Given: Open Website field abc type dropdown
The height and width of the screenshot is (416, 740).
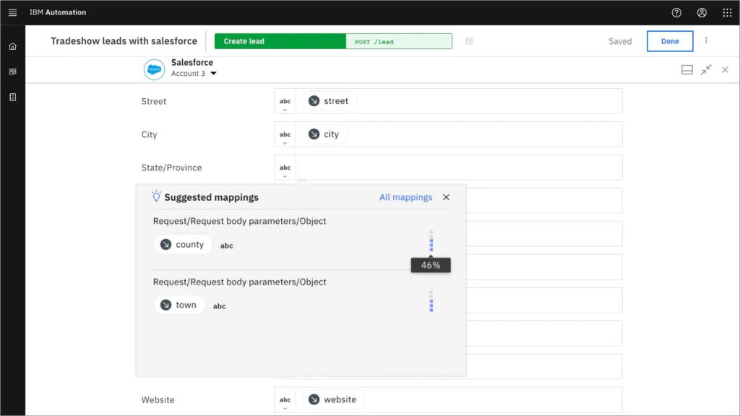Looking at the screenshot, I should [x=285, y=399].
